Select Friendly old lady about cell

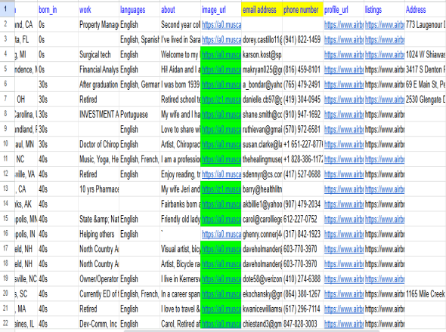[x=180, y=220]
